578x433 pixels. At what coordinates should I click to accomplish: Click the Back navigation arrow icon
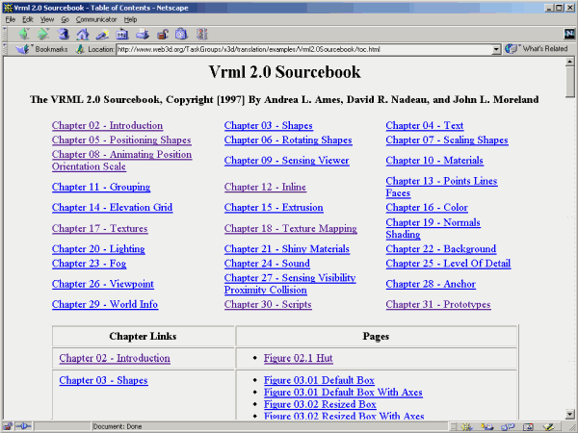pyautogui.click(x=23, y=34)
